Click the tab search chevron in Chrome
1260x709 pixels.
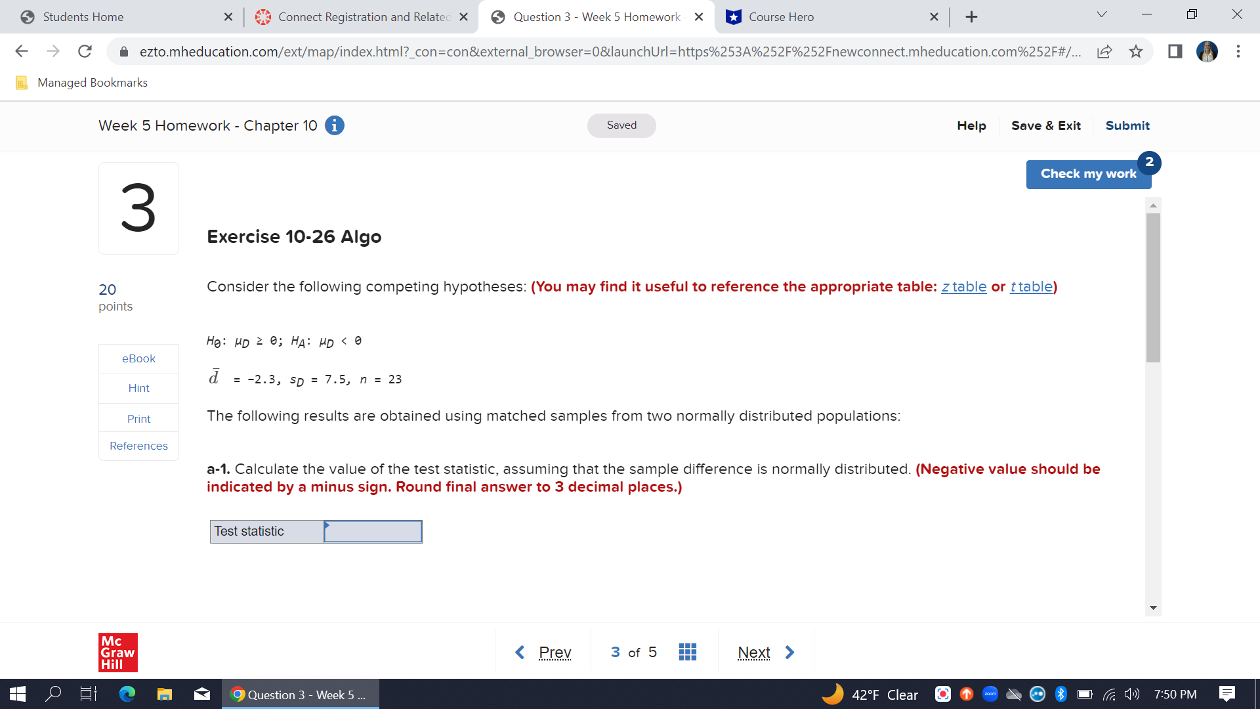tap(1101, 14)
